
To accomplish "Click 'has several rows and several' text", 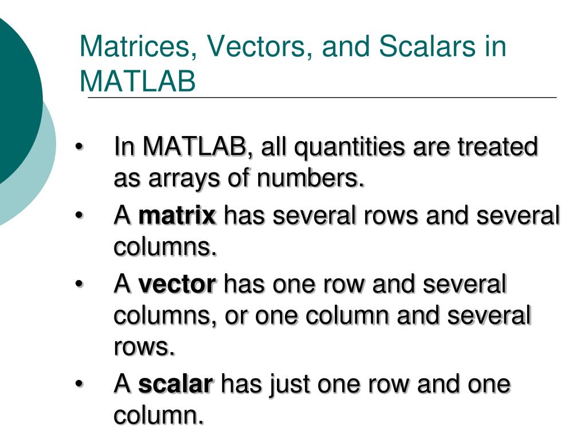I will (391, 215).
